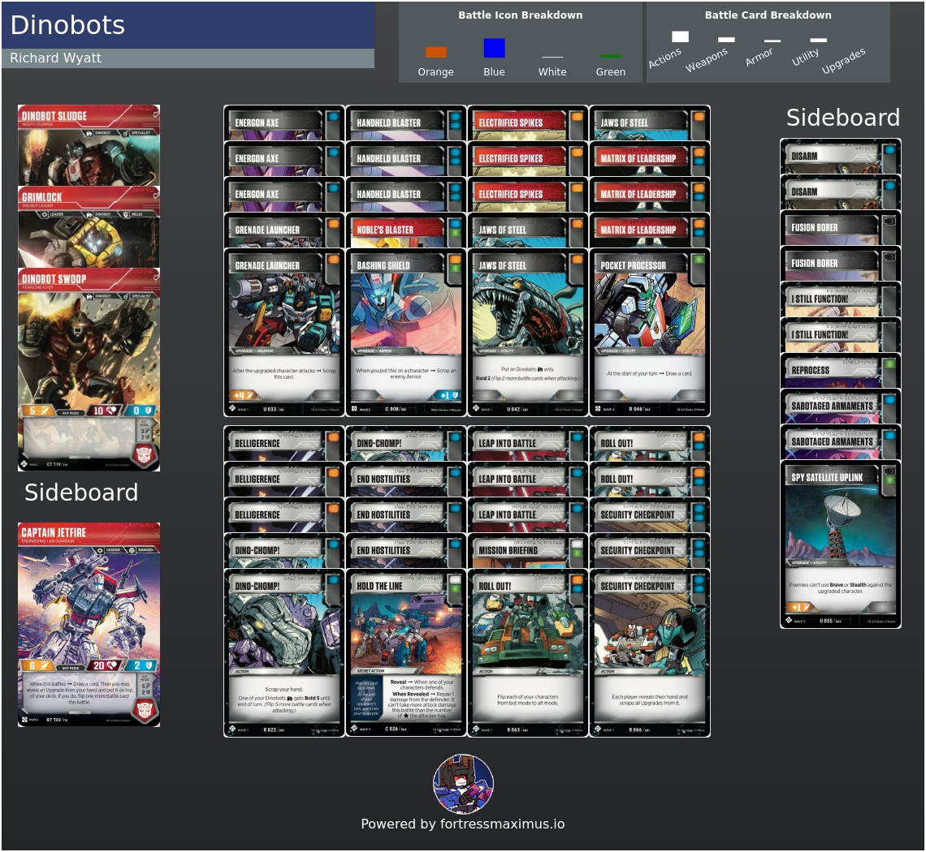
Task: Click the Battle Card Breakdown heading
Action: tap(768, 15)
